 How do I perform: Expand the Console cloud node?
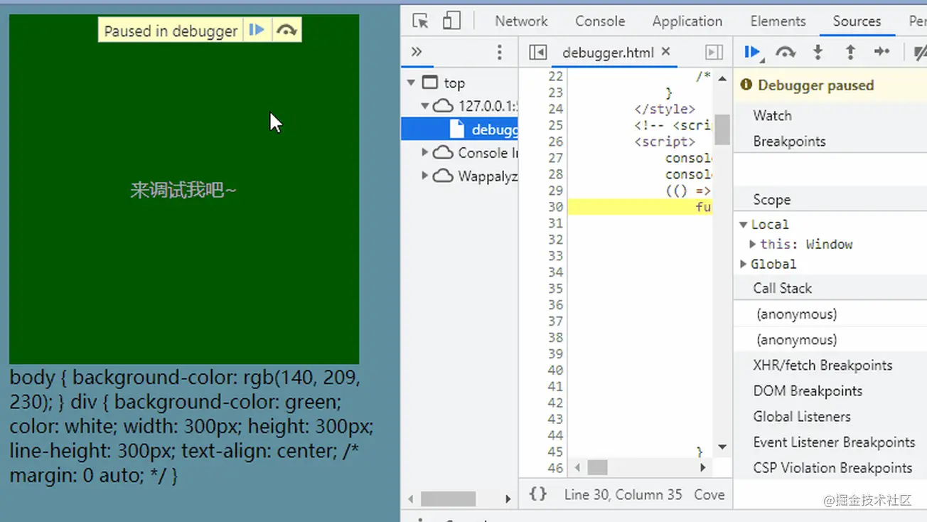coord(425,152)
